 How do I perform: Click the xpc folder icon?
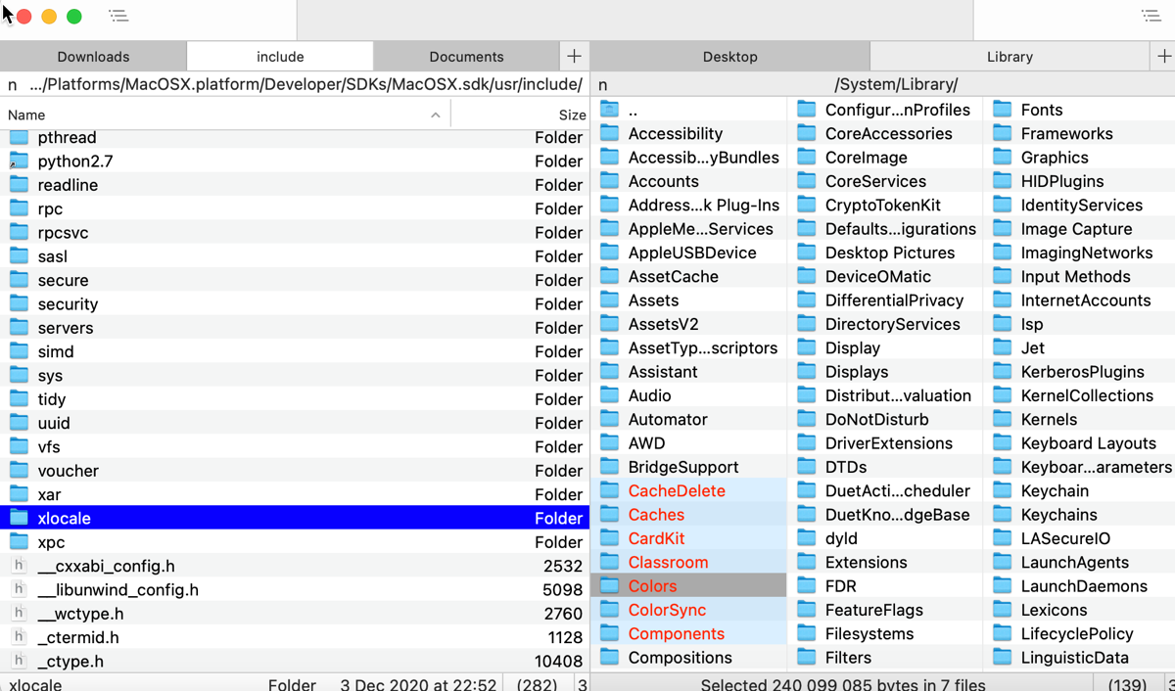(20, 541)
